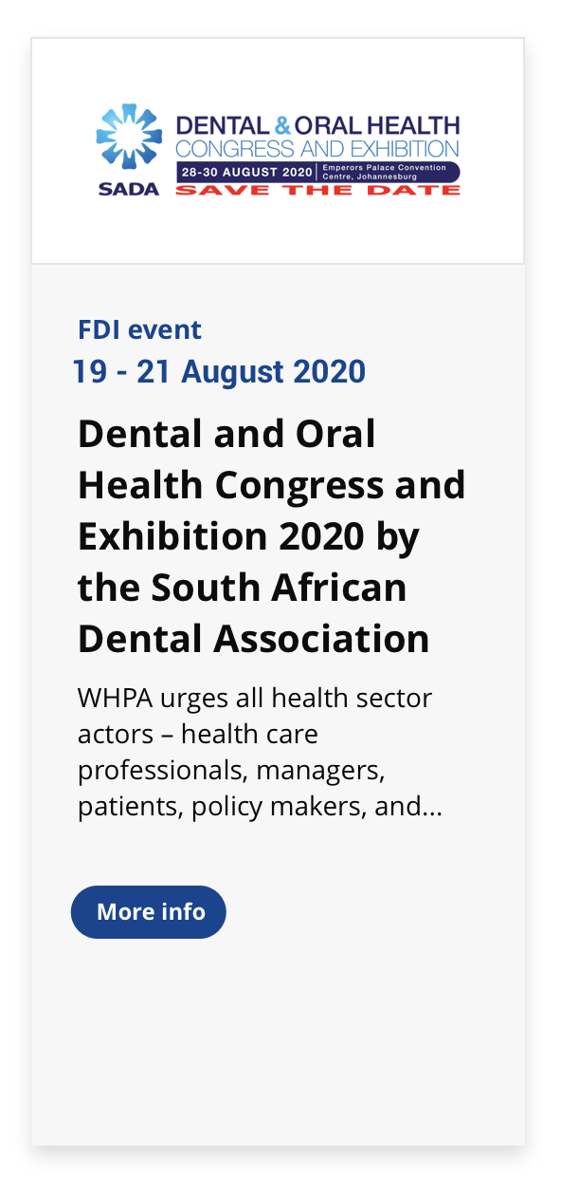The height and width of the screenshot is (1177, 561).
Task: Click the SAVE THE DATE red text
Action: coord(317,190)
